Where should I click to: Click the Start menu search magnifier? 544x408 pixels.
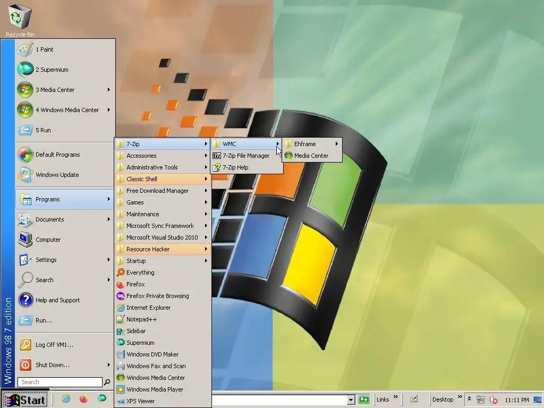[107, 382]
